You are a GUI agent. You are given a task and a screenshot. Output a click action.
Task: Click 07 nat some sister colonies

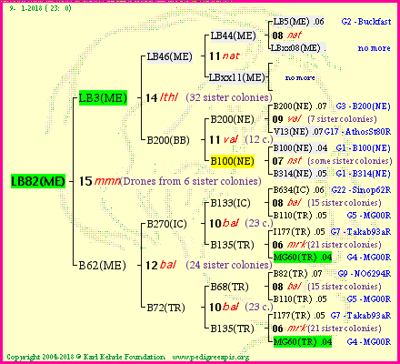tap(332, 161)
